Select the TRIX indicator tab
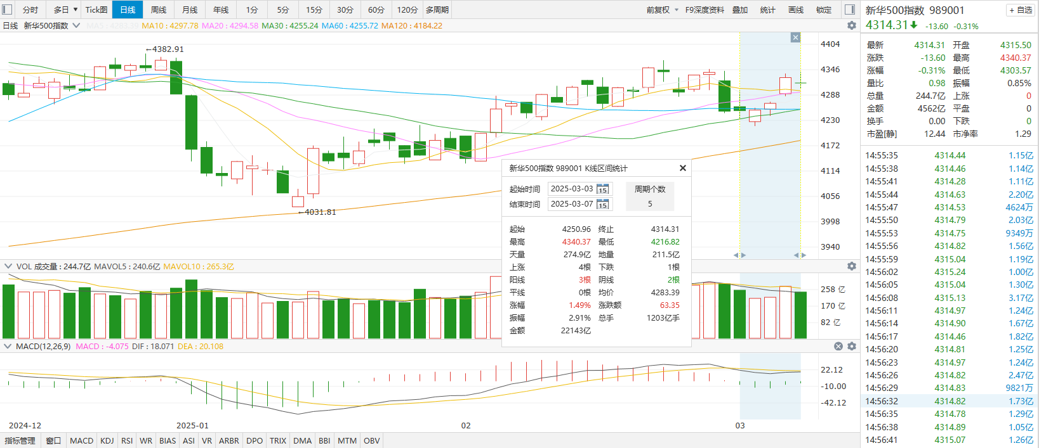This screenshot has height=448, width=1039. [278, 440]
